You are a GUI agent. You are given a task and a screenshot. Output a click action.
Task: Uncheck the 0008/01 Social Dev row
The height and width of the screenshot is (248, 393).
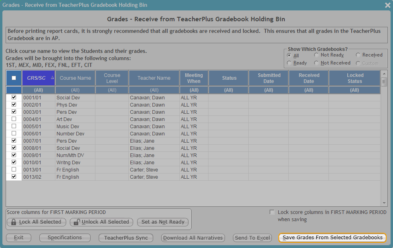14,148
